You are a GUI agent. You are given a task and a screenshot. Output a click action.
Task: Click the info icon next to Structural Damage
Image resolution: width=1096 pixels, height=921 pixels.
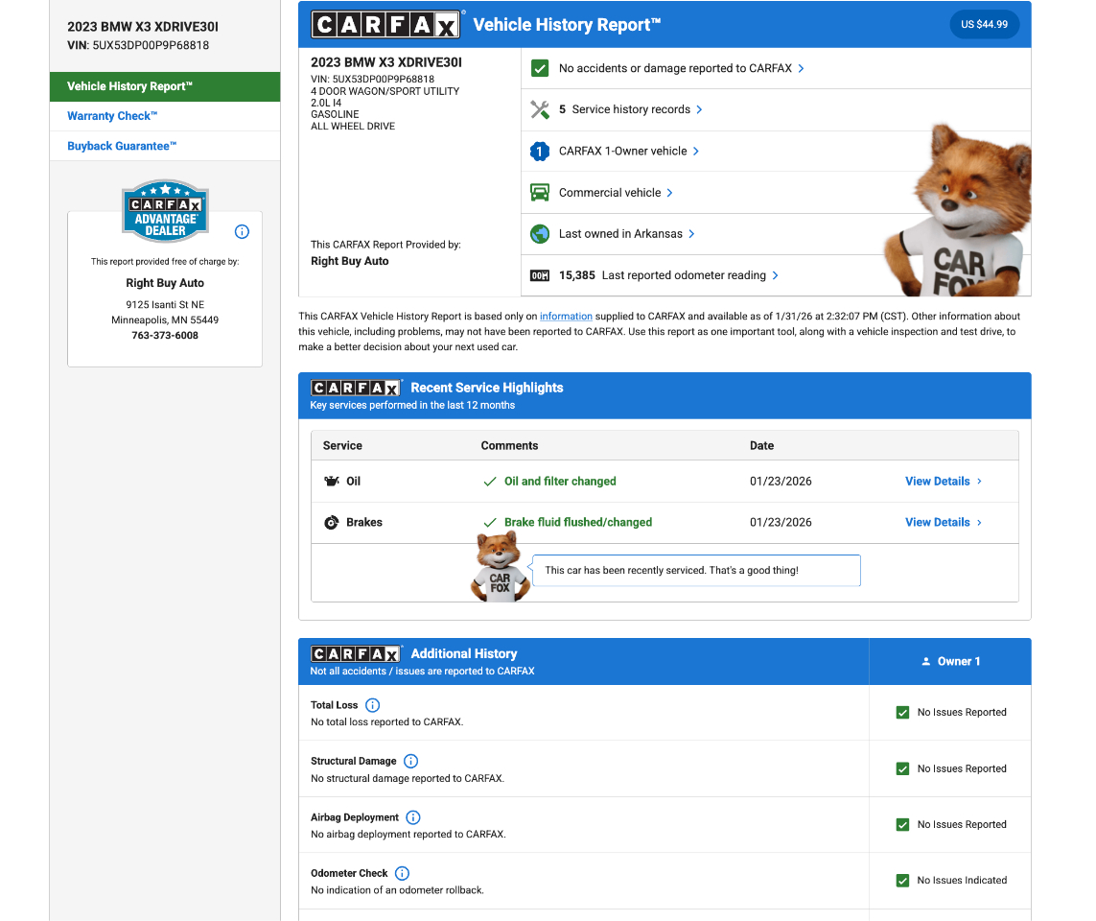[410, 761]
